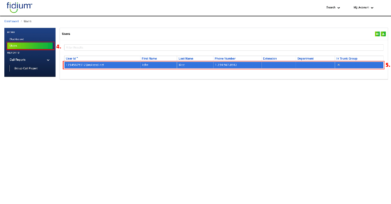This screenshot has height=204, width=391.
Task: Sort table by Department column
Action: [x=305, y=58]
